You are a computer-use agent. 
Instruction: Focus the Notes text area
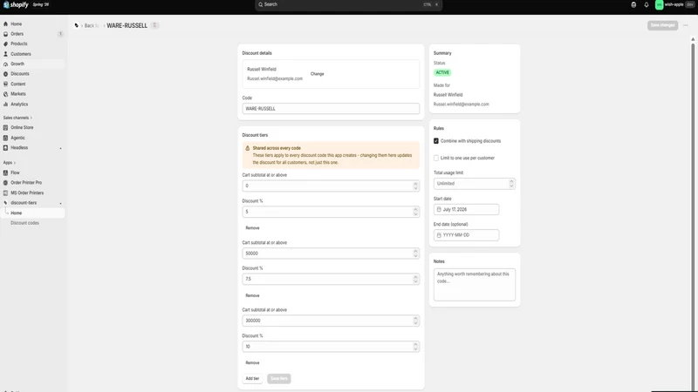pyautogui.click(x=475, y=285)
